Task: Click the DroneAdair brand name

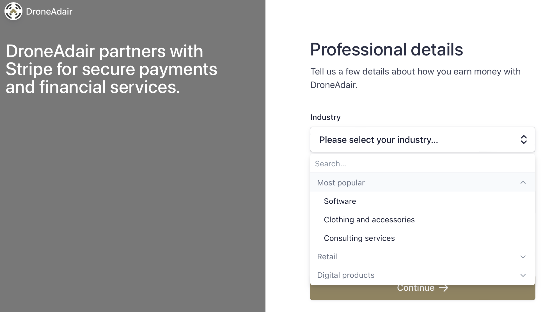Action: click(x=49, y=11)
